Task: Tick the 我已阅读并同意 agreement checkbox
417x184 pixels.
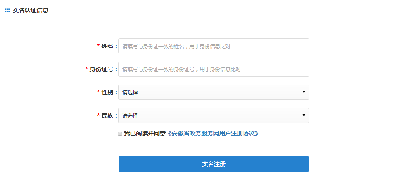Action: tap(120, 134)
